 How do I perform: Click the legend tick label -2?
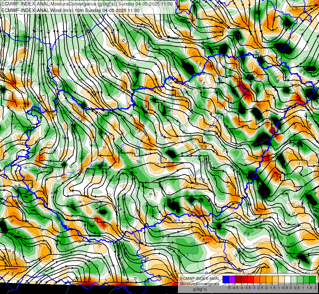pos(266,288)
